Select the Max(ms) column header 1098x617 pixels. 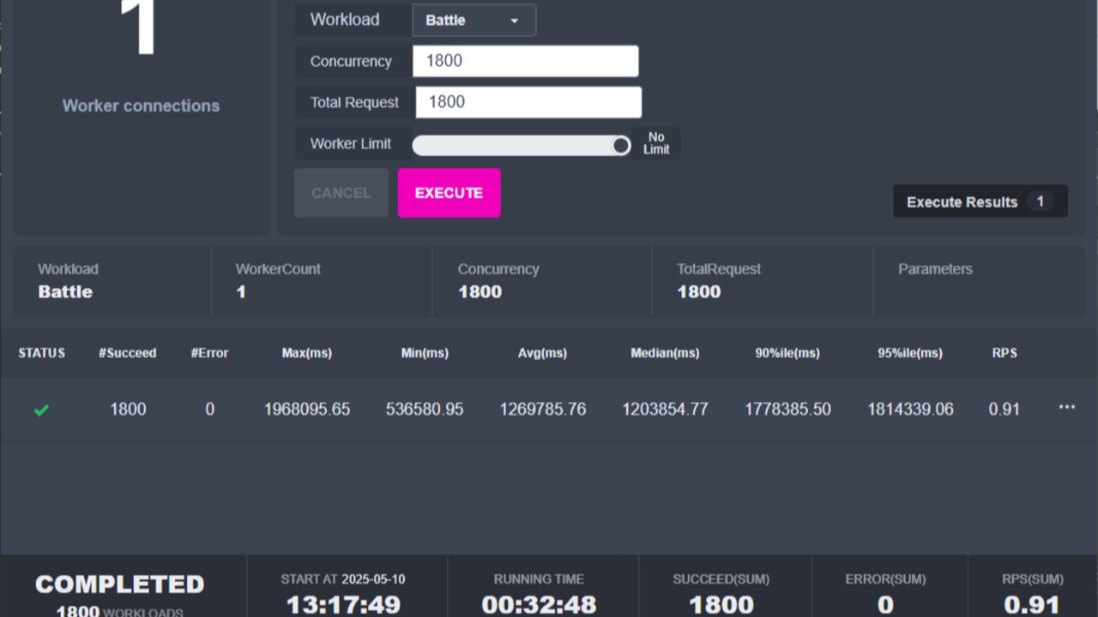coord(306,353)
